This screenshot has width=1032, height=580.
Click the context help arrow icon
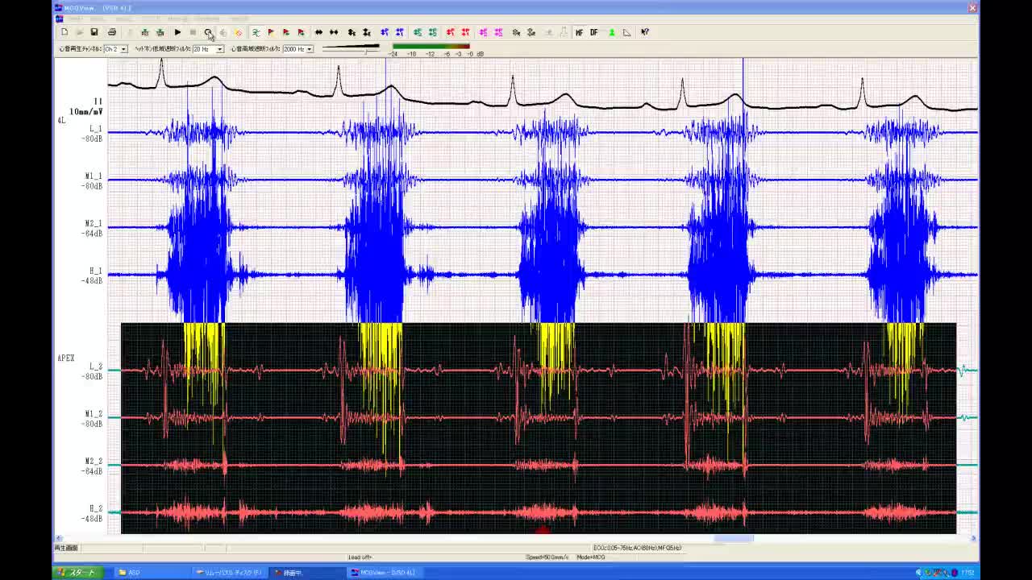pos(645,32)
